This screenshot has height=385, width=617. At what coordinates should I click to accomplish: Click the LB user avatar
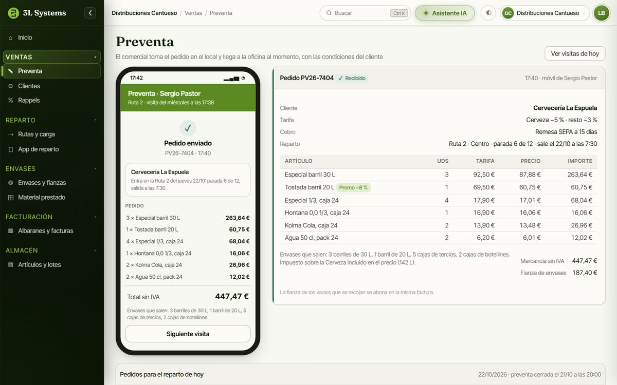coord(601,13)
